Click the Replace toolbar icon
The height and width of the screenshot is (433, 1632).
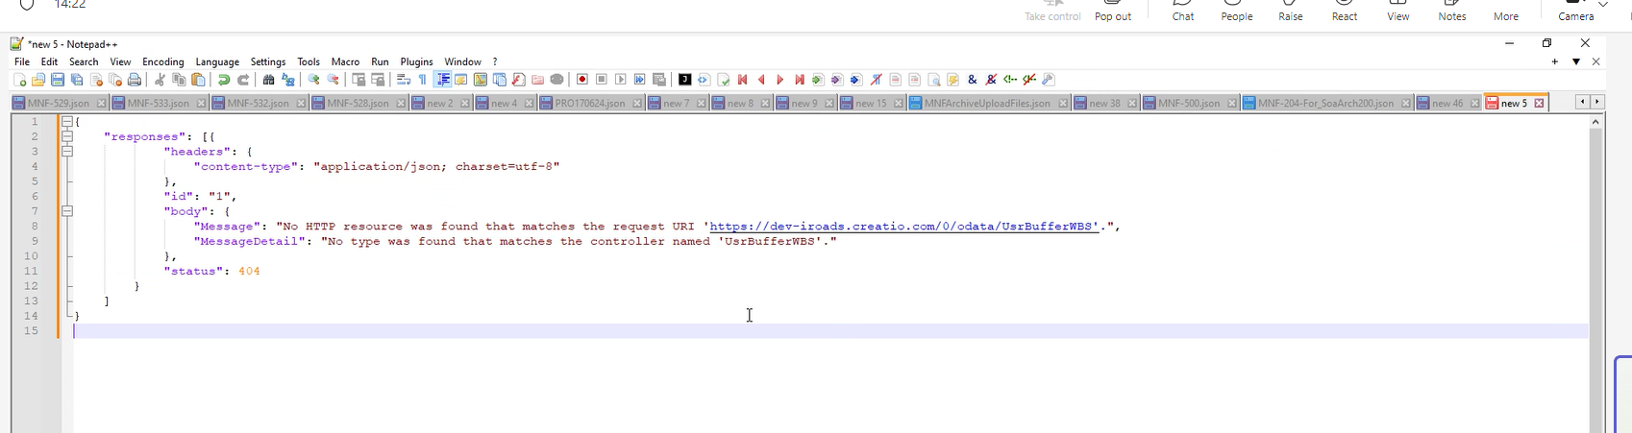[287, 80]
